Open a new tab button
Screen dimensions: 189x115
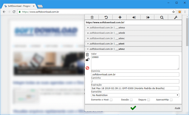pos(40,6)
